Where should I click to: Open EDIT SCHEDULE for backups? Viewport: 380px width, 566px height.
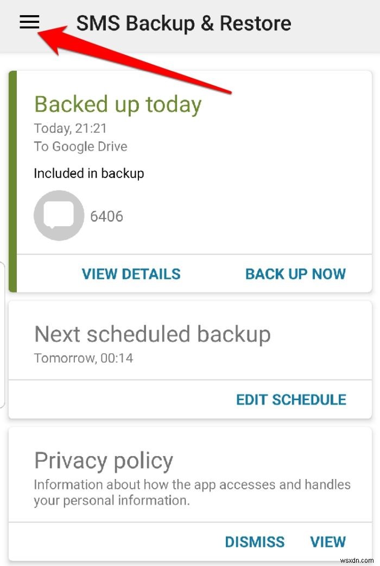291,400
